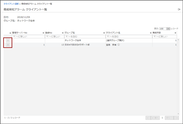Pin the 登録No column
Image resolution: width=183 pixels, height=124 pixels.
click(63, 33)
